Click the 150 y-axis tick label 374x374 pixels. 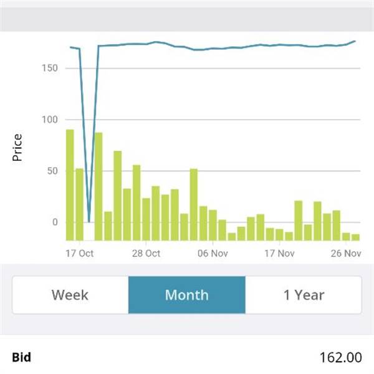click(x=51, y=68)
